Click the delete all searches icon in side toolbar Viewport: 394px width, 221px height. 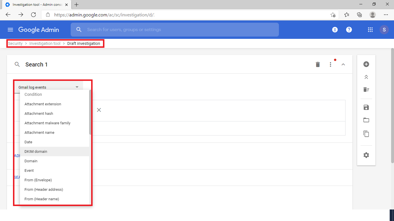click(366, 89)
